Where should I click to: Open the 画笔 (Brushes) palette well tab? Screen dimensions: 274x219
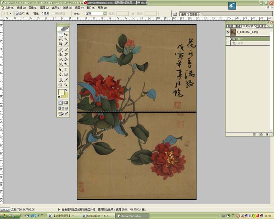point(183,14)
